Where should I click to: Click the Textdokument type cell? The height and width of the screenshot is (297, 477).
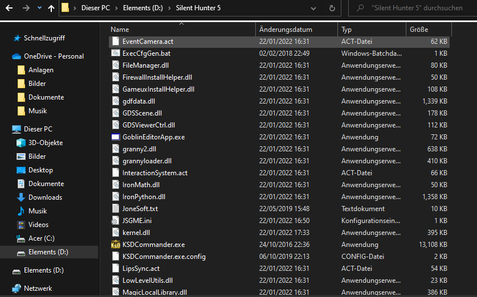point(362,209)
